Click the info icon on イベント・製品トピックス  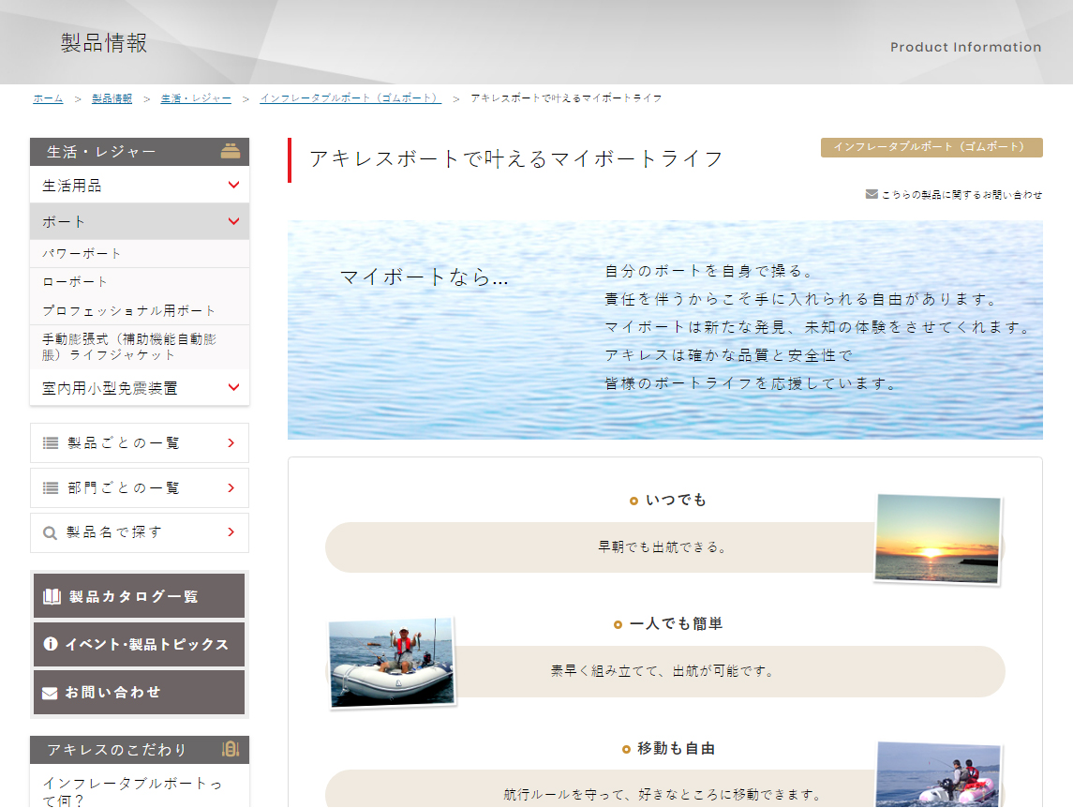point(50,644)
